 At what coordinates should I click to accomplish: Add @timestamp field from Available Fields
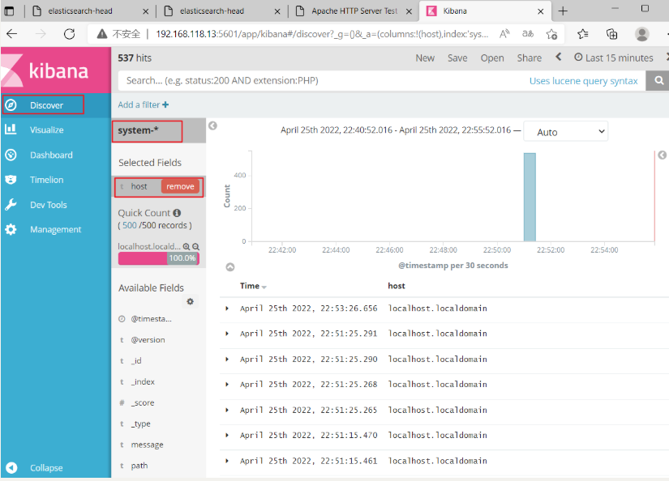click(x=151, y=319)
